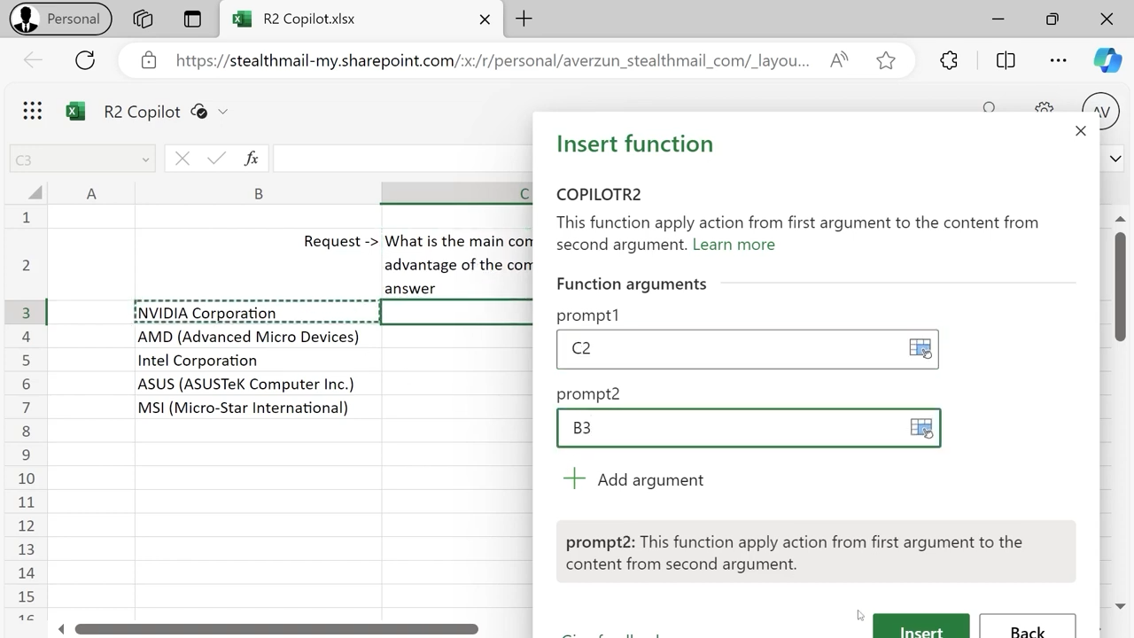The height and width of the screenshot is (638, 1134).
Task: Open the browser extensions menu
Action: (x=949, y=60)
